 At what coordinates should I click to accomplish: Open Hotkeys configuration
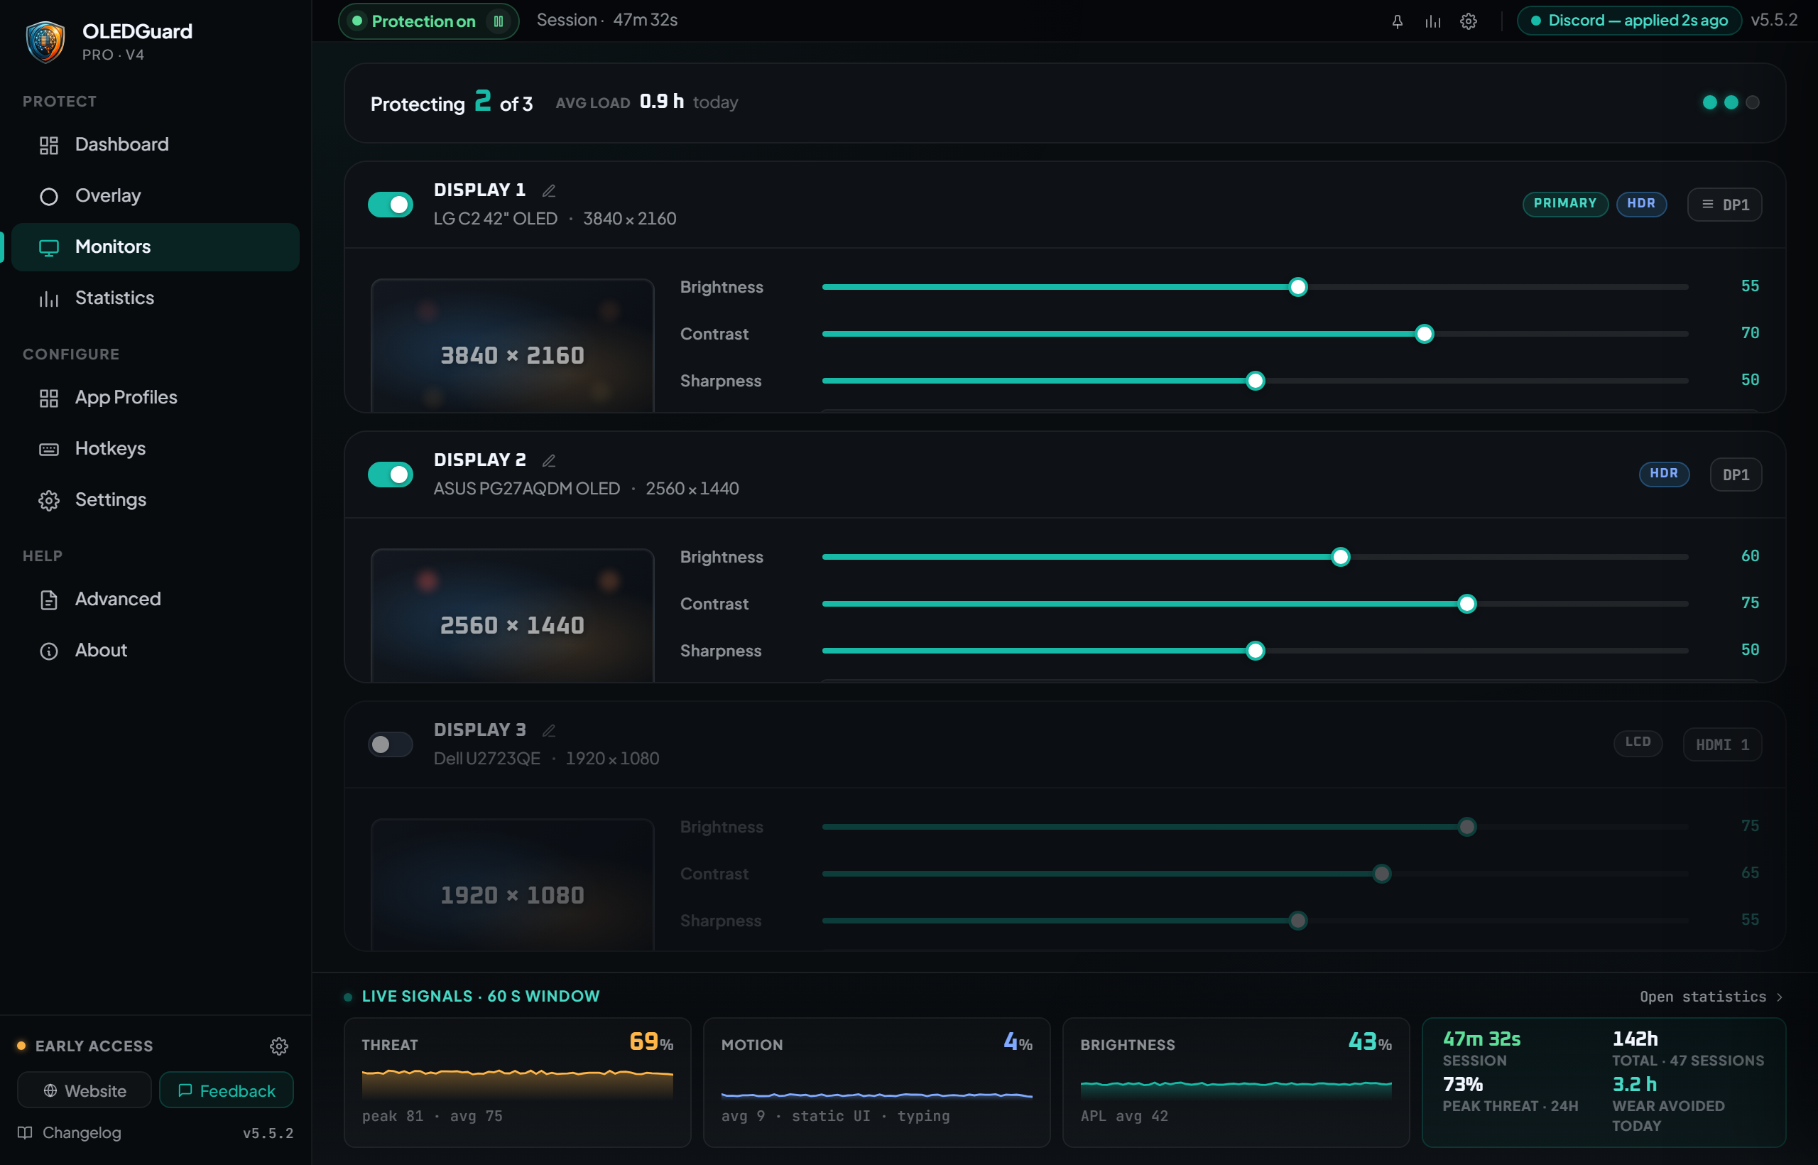click(x=155, y=449)
